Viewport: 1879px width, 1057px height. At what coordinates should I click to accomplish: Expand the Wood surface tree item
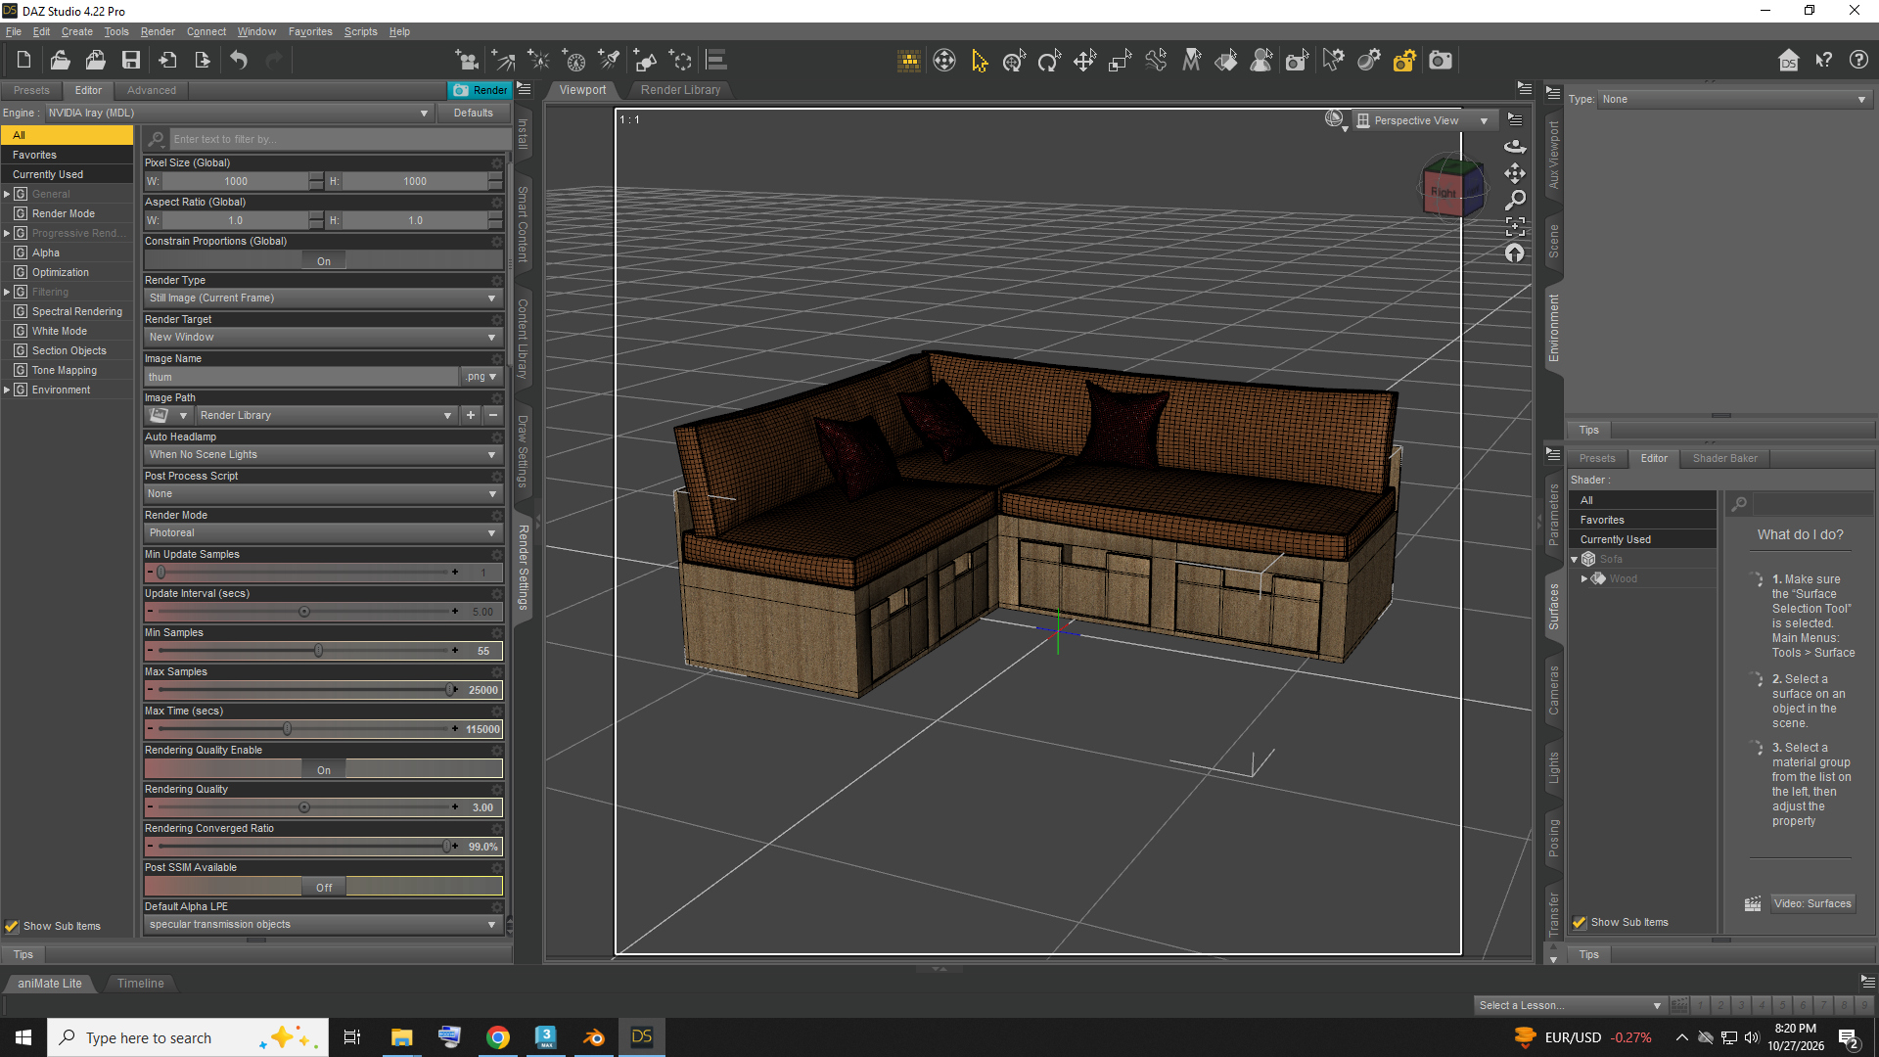1584,578
